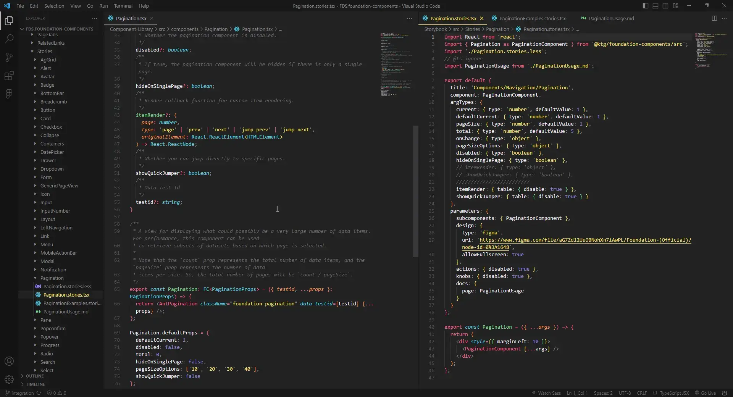The image size is (733, 397).
Task: Expand the OUTLINE section
Action: point(35,376)
